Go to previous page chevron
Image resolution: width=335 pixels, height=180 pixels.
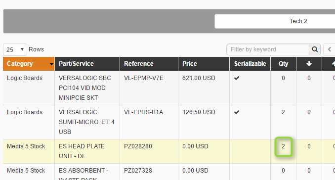pos(329,49)
